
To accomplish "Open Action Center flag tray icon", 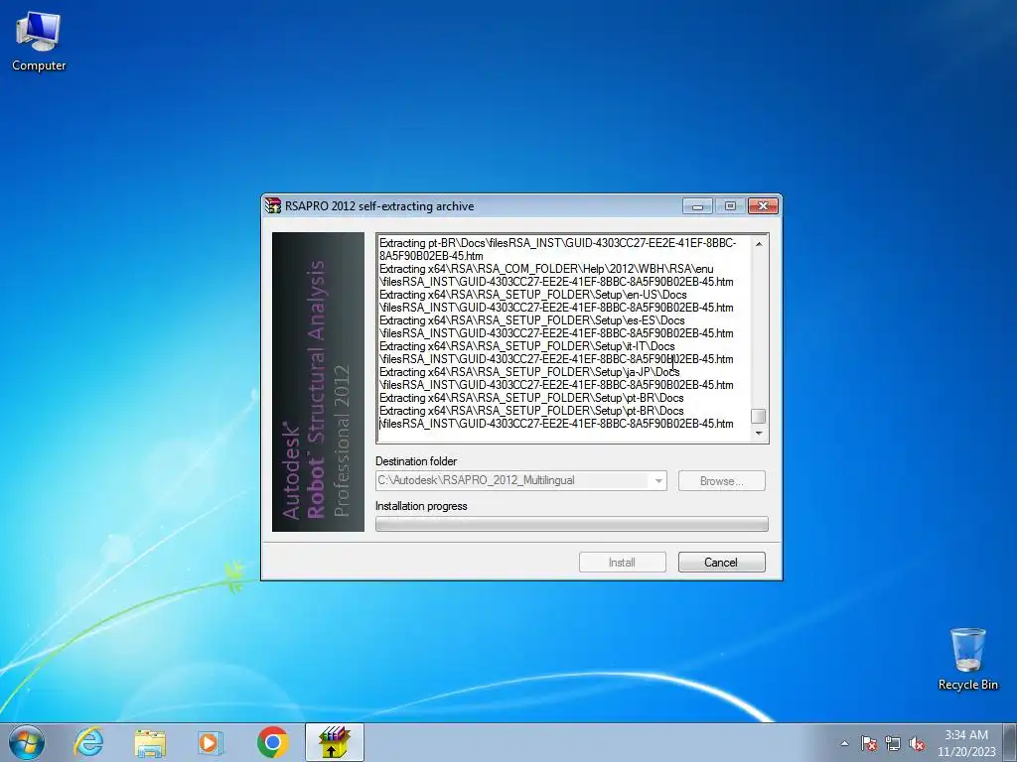I will (x=868, y=743).
